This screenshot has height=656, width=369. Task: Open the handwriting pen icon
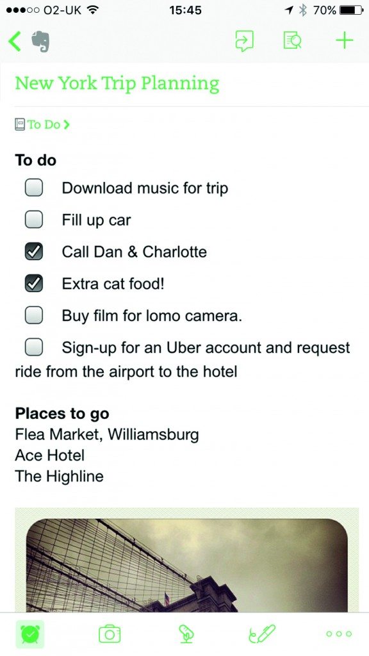point(261,634)
